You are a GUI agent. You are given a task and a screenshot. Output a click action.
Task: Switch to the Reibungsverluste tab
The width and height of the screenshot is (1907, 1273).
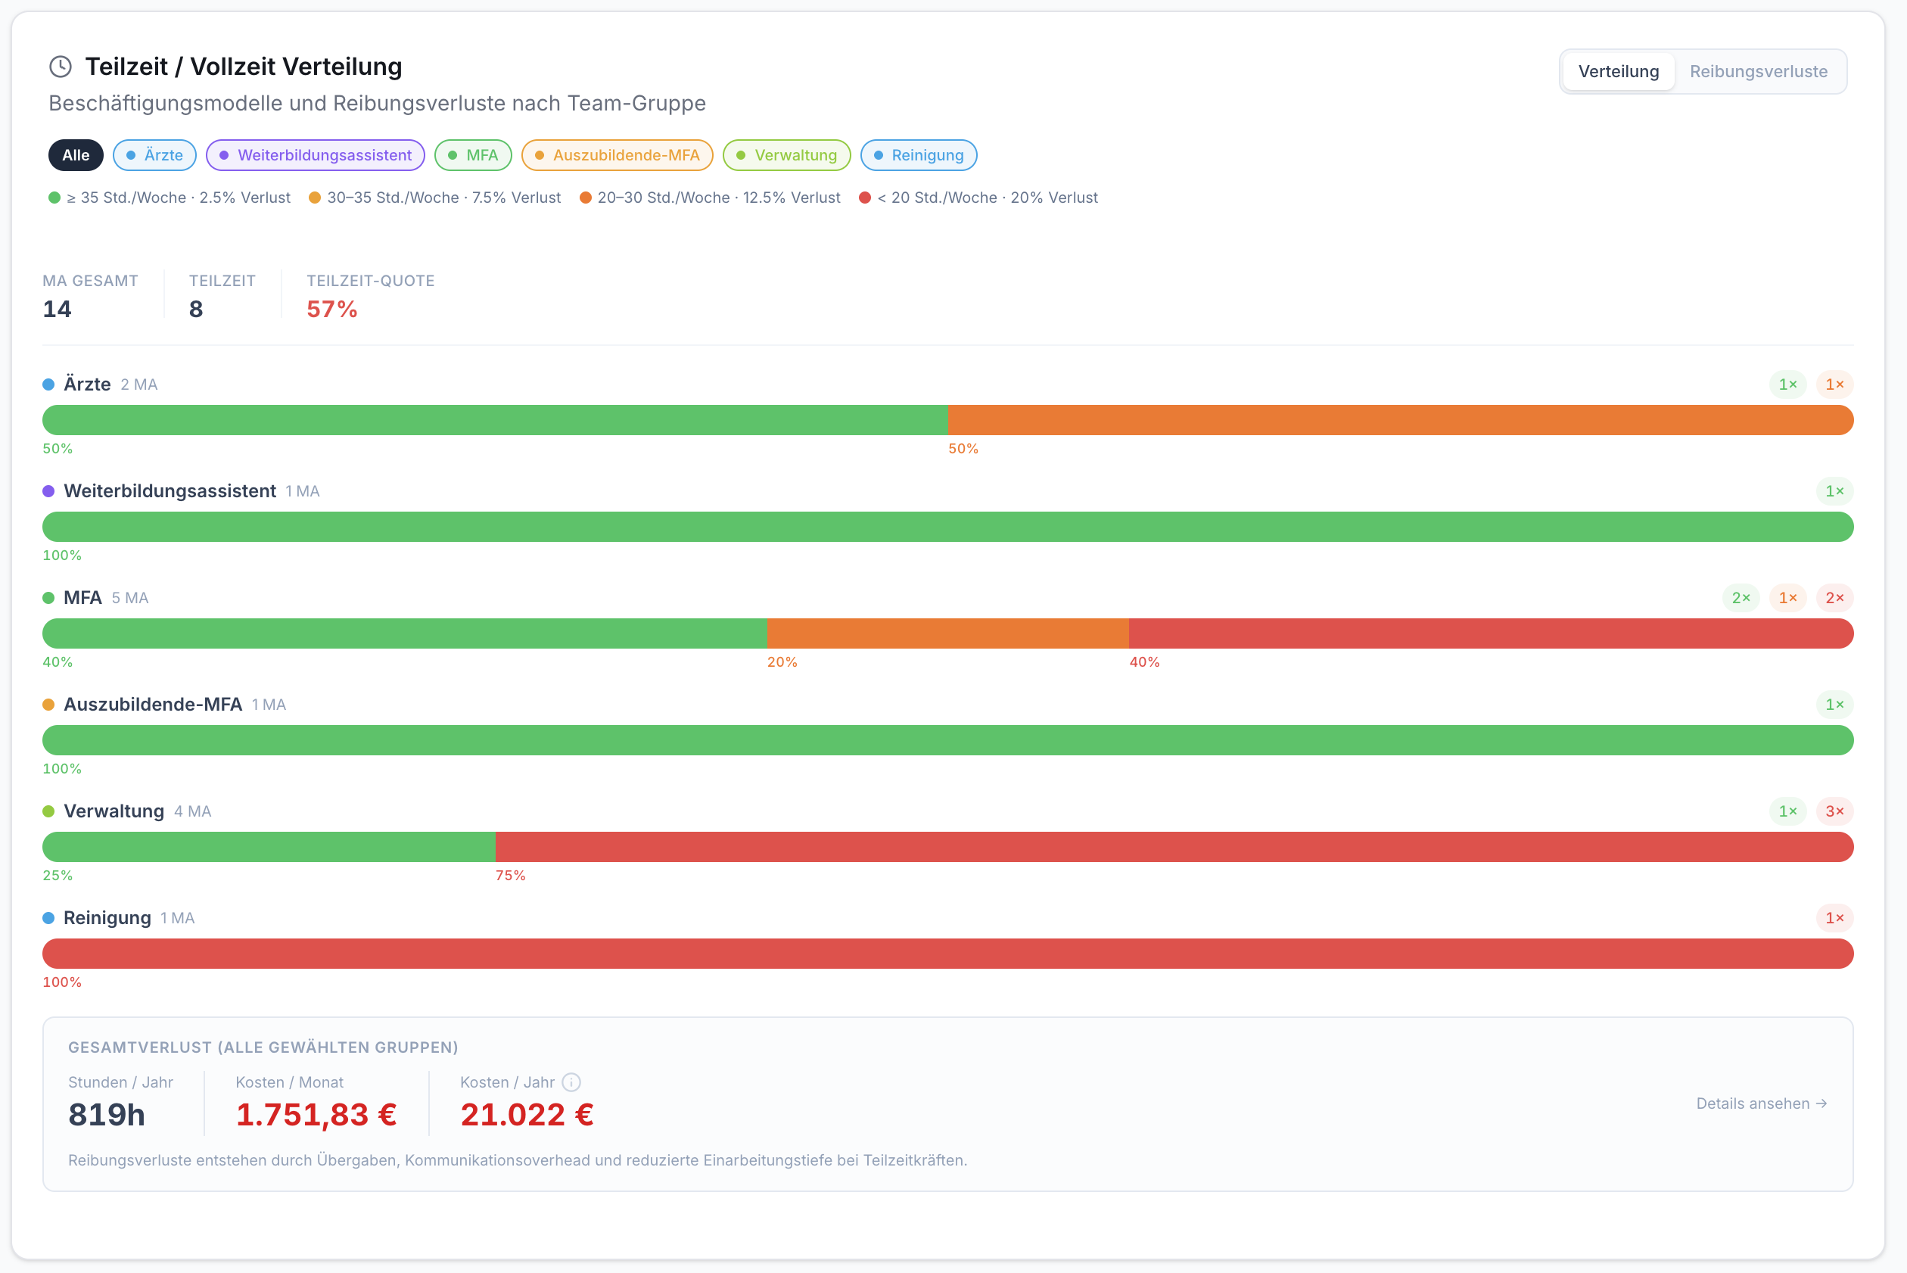click(1759, 71)
